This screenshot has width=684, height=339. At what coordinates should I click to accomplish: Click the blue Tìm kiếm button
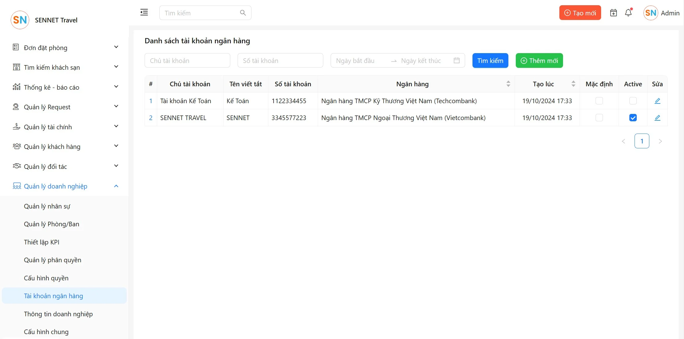tap(490, 60)
